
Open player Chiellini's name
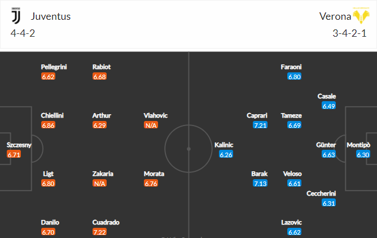[52, 116]
